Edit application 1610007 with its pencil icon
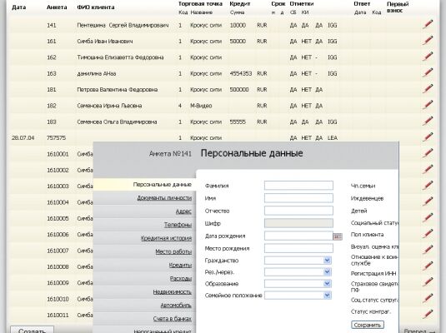This screenshot has height=333, width=446. [428, 250]
